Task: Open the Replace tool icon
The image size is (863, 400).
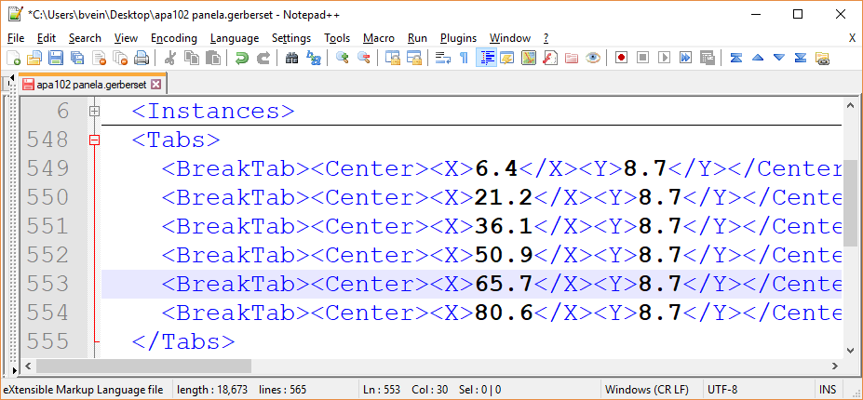Action: (x=313, y=58)
